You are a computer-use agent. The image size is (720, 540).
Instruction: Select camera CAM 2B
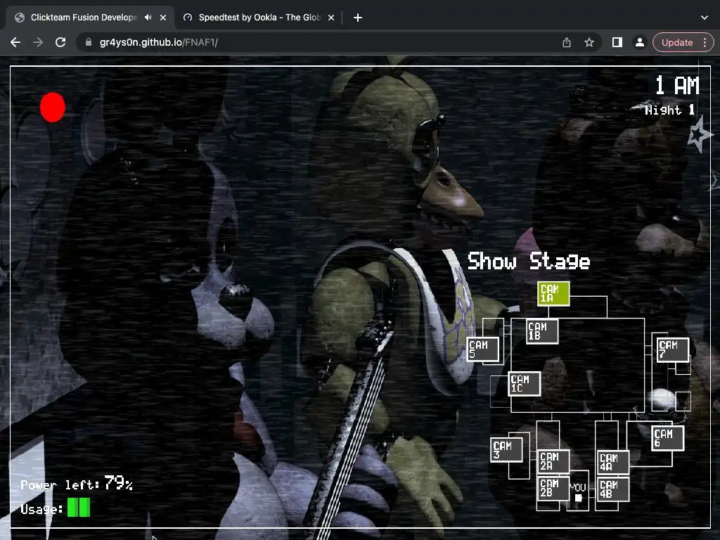tap(553, 489)
